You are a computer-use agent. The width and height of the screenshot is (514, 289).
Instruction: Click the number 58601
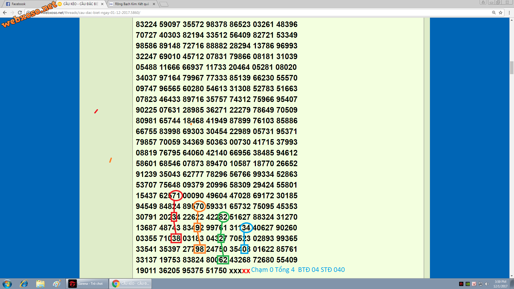[x=146, y=163]
